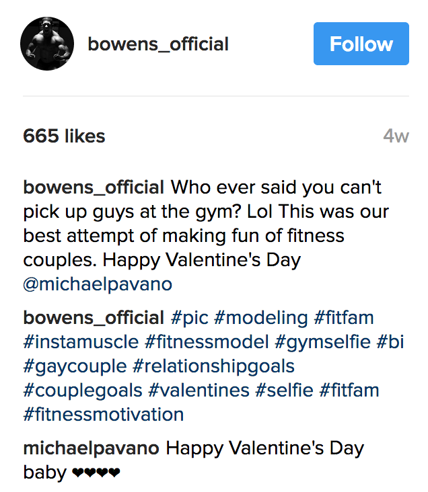This screenshot has width=428, height=492.
Task: Click bowens_official username in first caption
Action: pyautogui.click(x=94, y=188)
